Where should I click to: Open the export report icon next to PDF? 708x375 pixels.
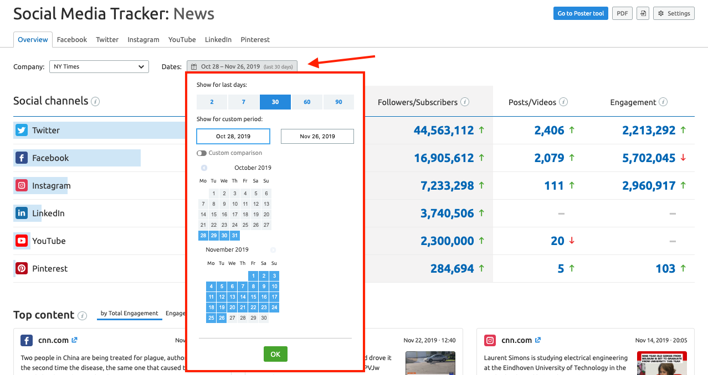(x=642, y=13)
